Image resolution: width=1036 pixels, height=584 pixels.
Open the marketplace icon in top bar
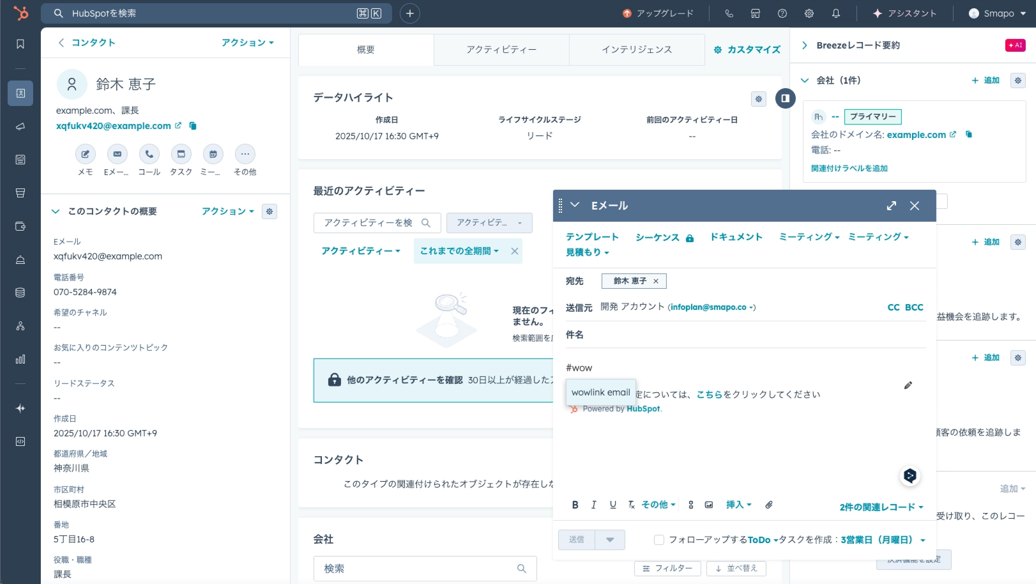pyautogui.click(x=756, y=13)
